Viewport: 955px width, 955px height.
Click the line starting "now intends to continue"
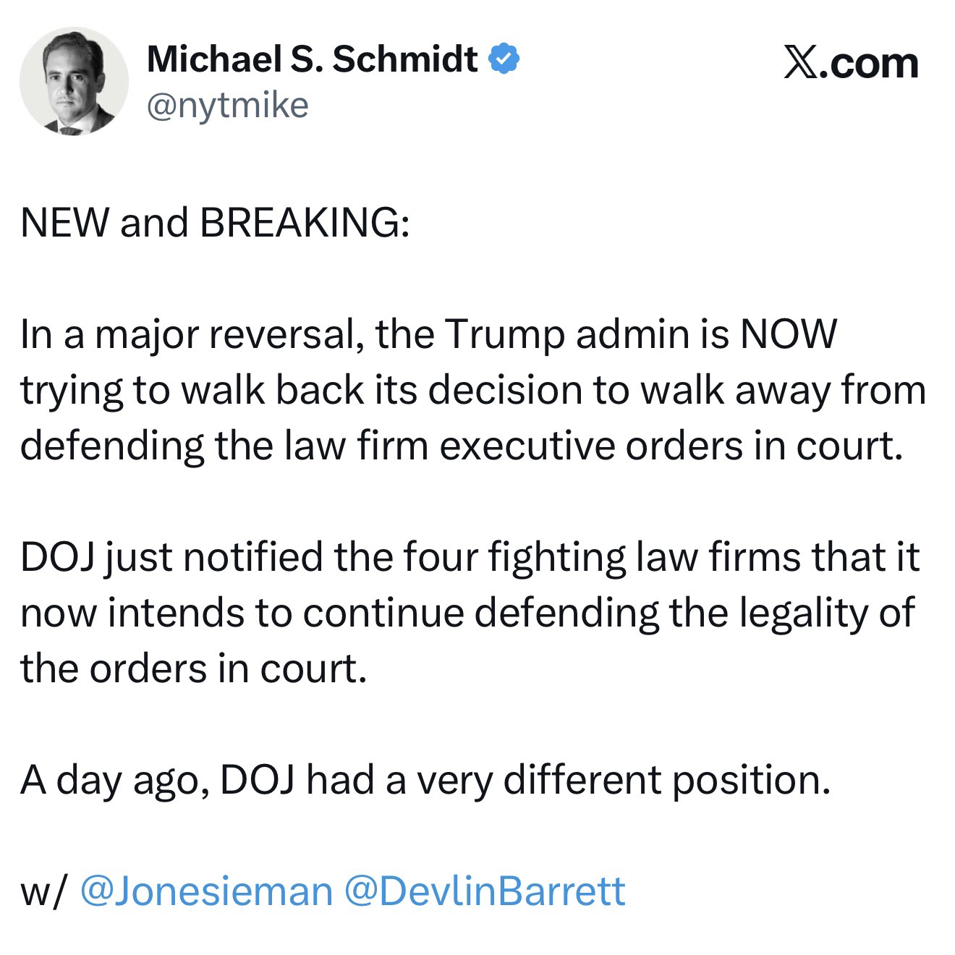pyautogui.click(x=467, y=613)
